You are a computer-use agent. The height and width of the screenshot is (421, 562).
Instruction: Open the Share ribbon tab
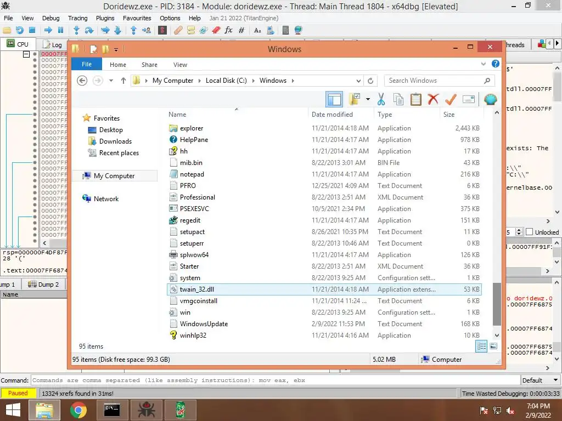tap(149, 65)
